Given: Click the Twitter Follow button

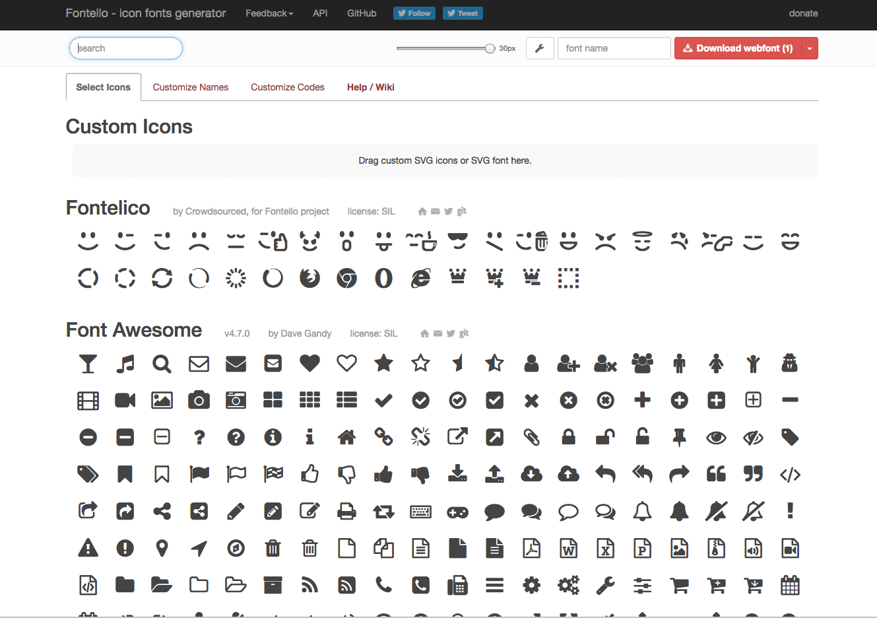Looking at the screenshot, I should 414,13.
